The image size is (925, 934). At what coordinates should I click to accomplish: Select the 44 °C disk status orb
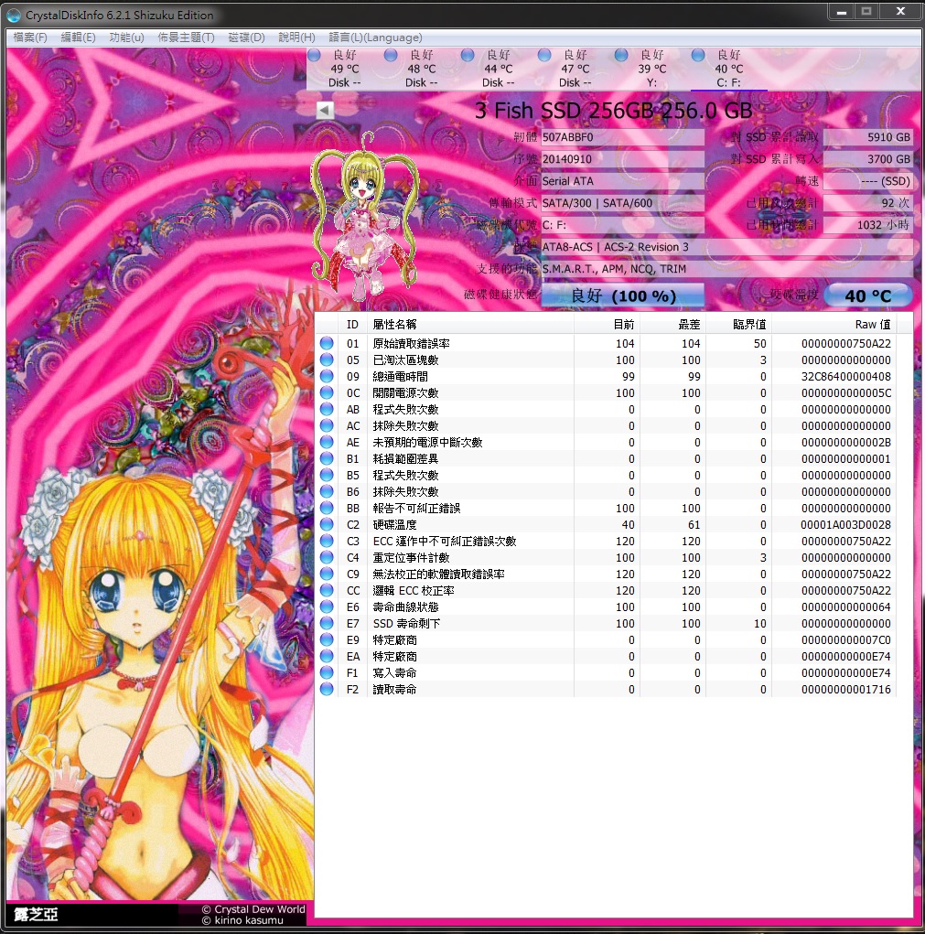(x=468, y=56)
